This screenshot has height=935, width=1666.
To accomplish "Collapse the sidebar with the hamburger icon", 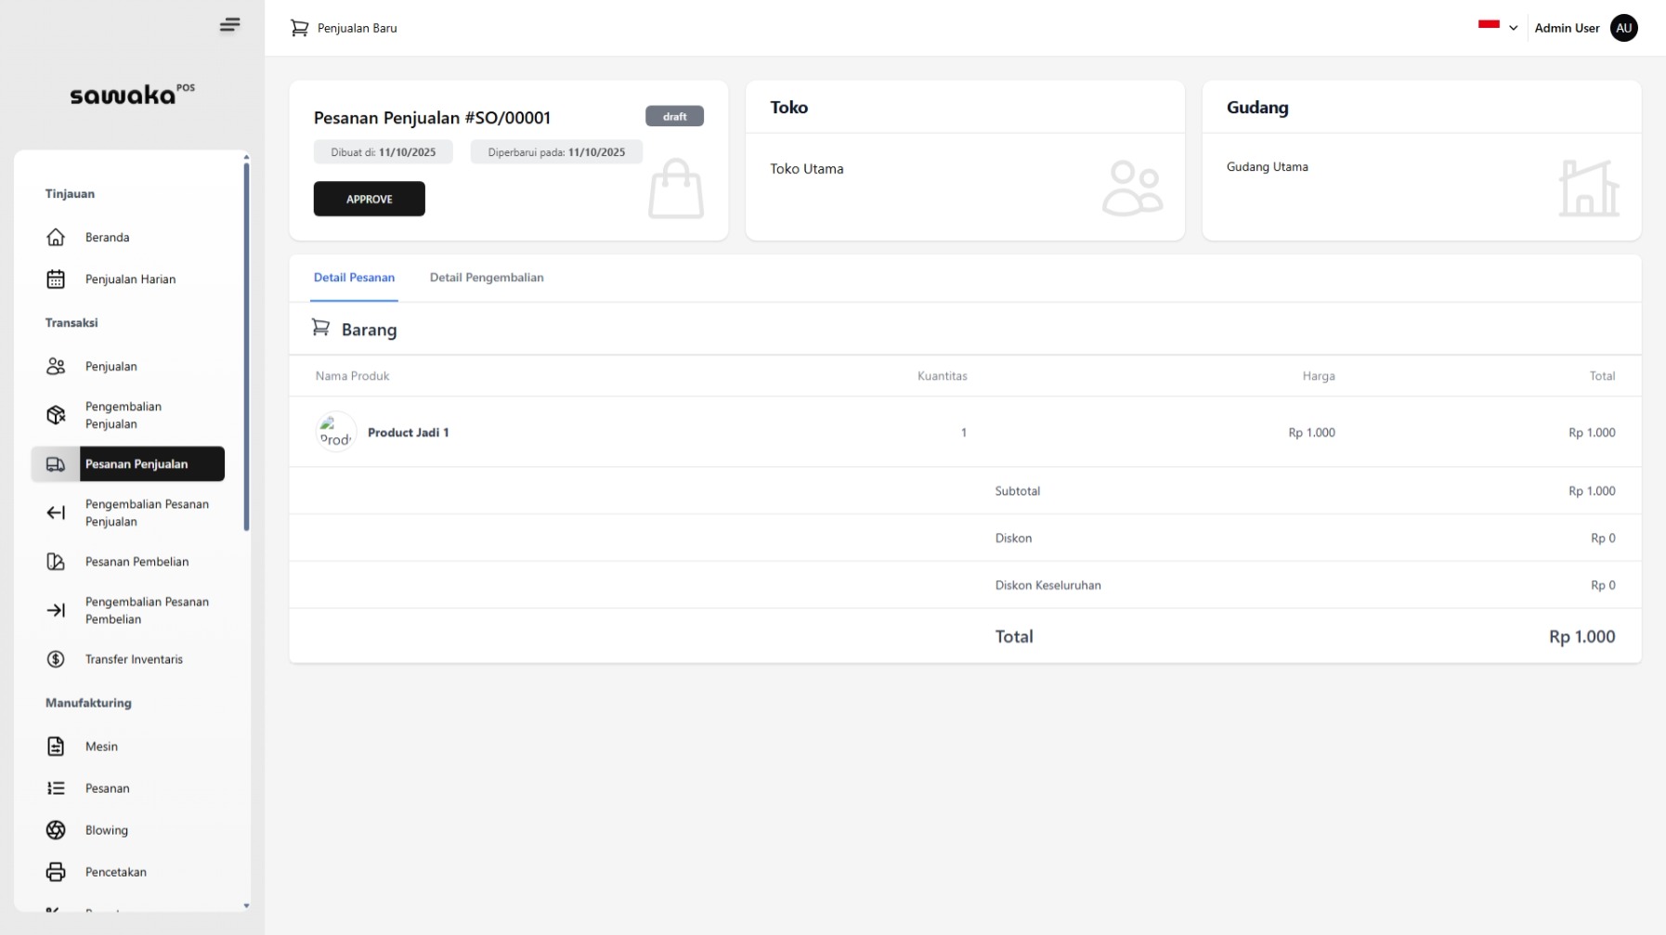I will pyautogui.click(x=229, y=25).
